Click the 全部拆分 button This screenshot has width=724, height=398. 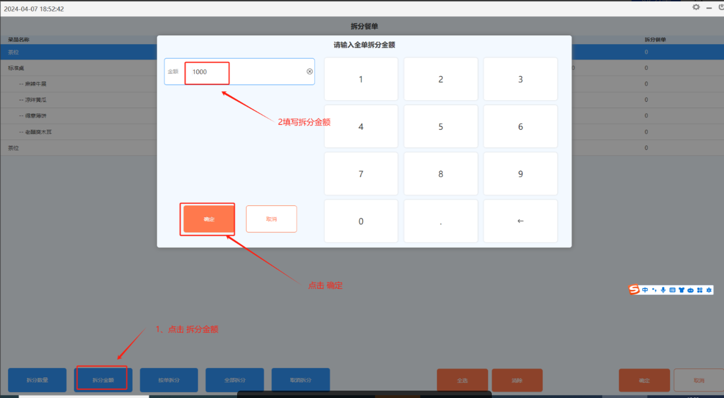pos(235,380)
